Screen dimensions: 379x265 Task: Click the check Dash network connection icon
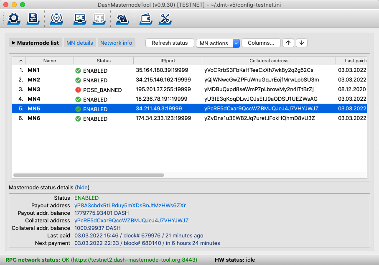point(56,19)
